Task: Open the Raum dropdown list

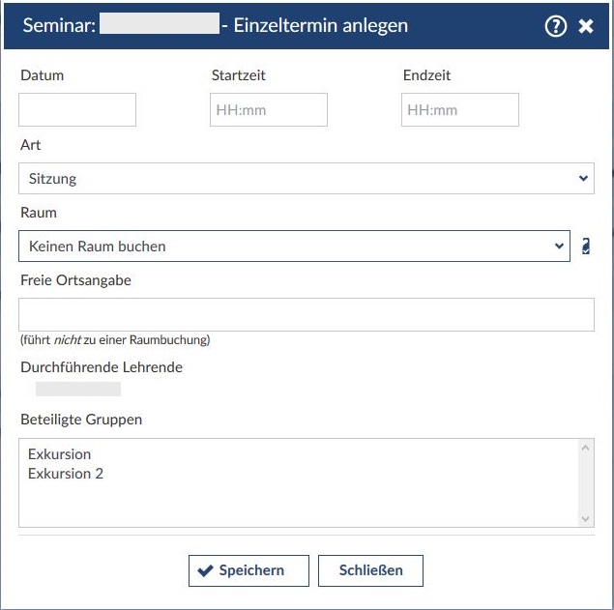Action: tap(294, 247)
